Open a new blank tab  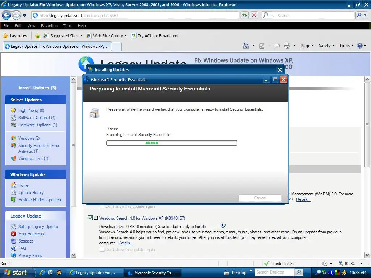[x=116, y=47]
